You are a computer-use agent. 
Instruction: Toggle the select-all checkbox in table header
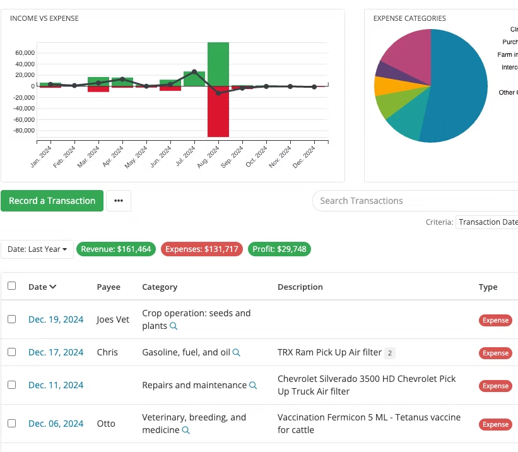coord(12,286)
